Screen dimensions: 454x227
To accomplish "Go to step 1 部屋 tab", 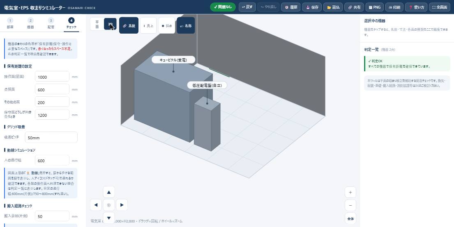I will point(10,23).
